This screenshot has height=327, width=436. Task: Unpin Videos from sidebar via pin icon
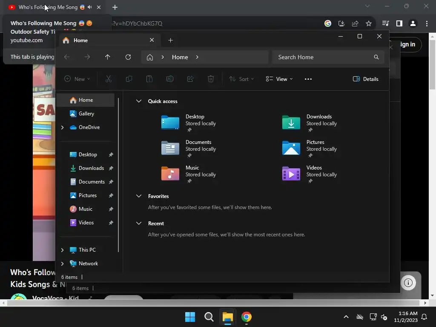tap(111, 223)
